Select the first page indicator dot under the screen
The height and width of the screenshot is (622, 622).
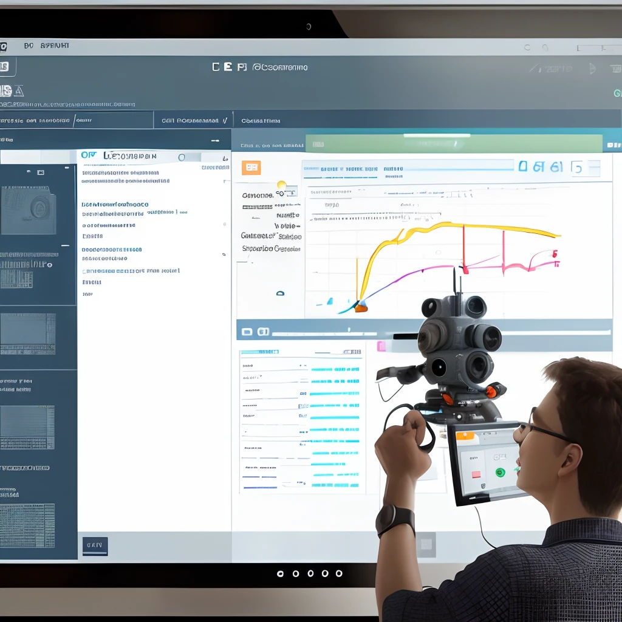[x=280, y=573]
